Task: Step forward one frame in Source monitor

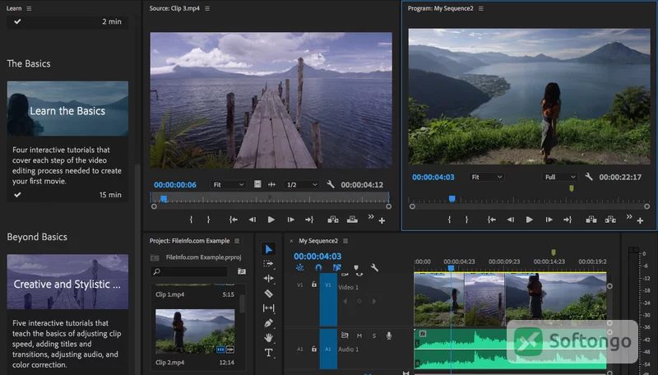Action: tap(290, 220)
